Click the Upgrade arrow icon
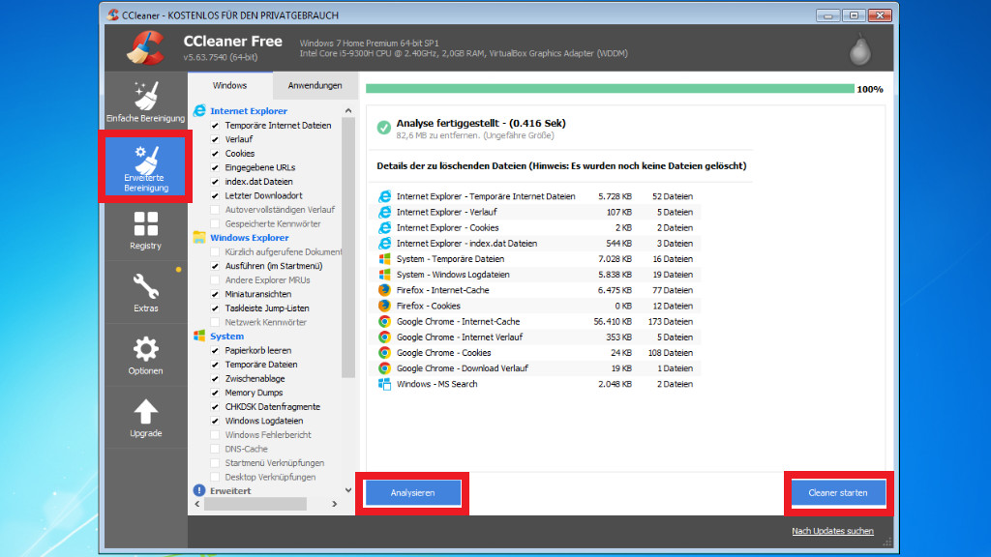This screenshot has width=991, height=557. tap(145, 418)
